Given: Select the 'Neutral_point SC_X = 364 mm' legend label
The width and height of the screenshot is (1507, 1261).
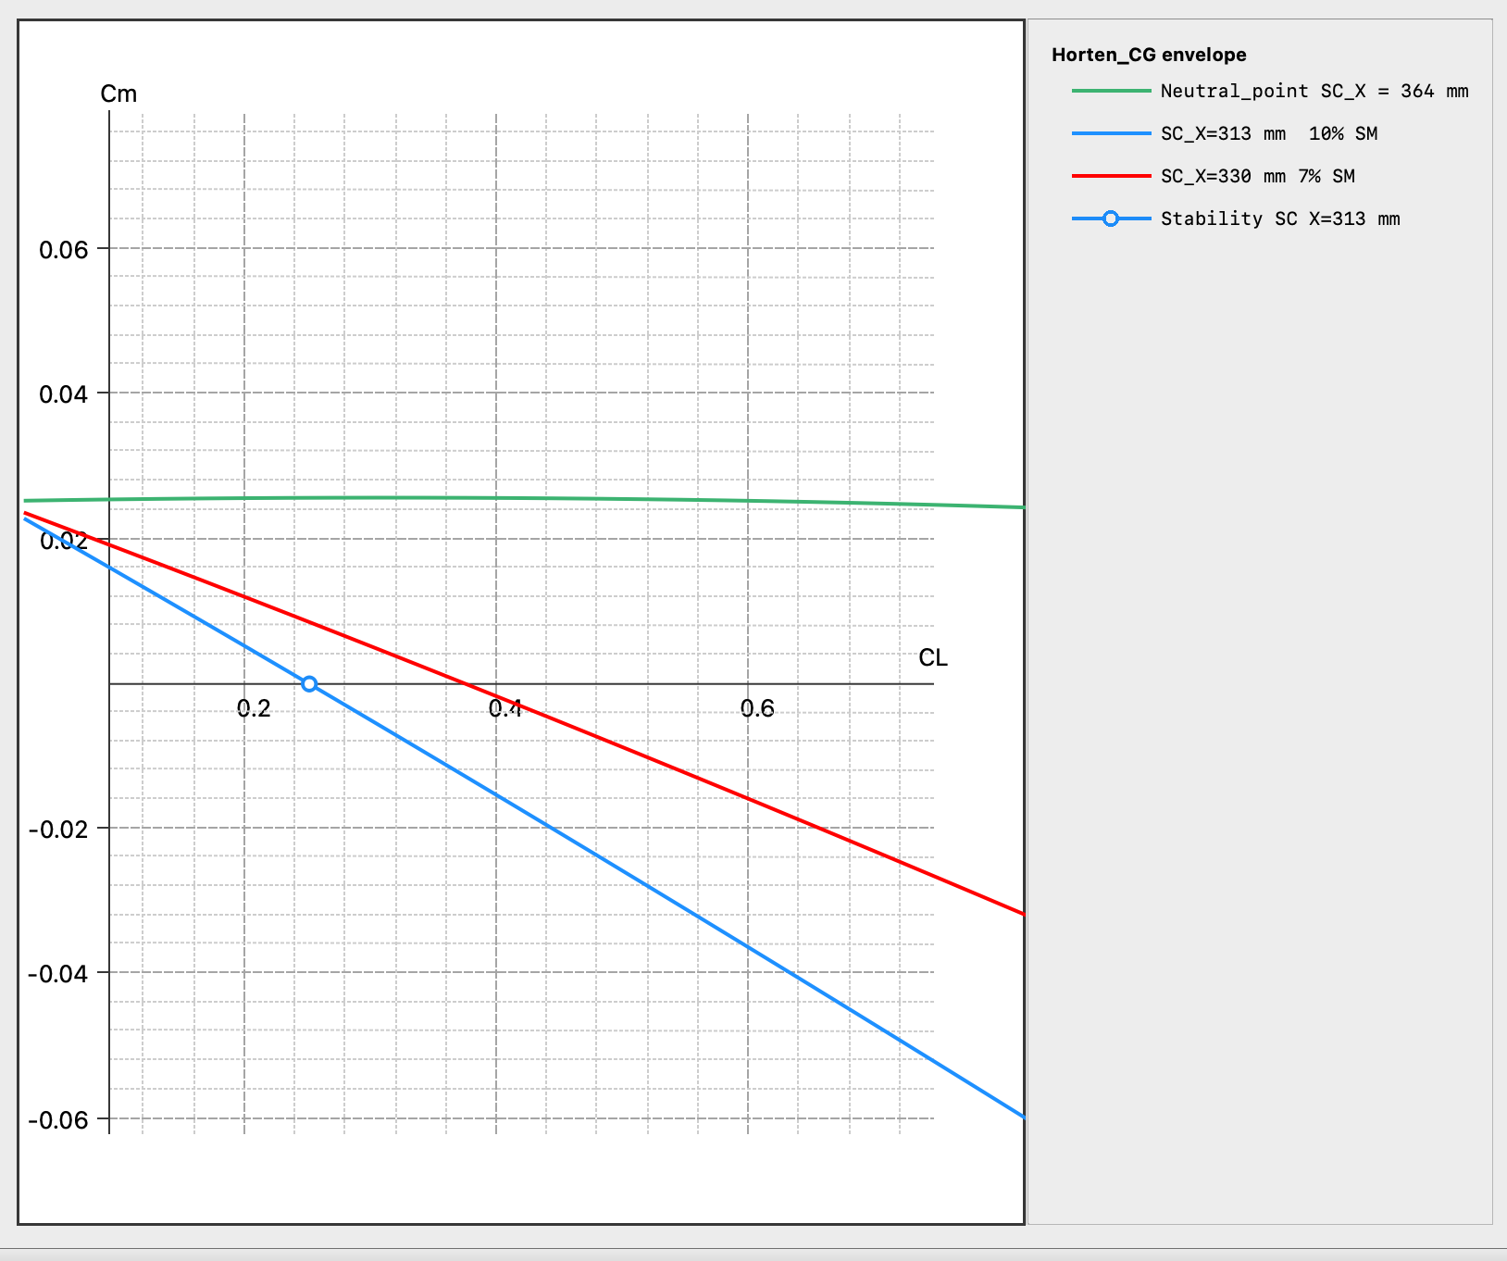Looking at the screenshot, I should tap(1314, 91).
